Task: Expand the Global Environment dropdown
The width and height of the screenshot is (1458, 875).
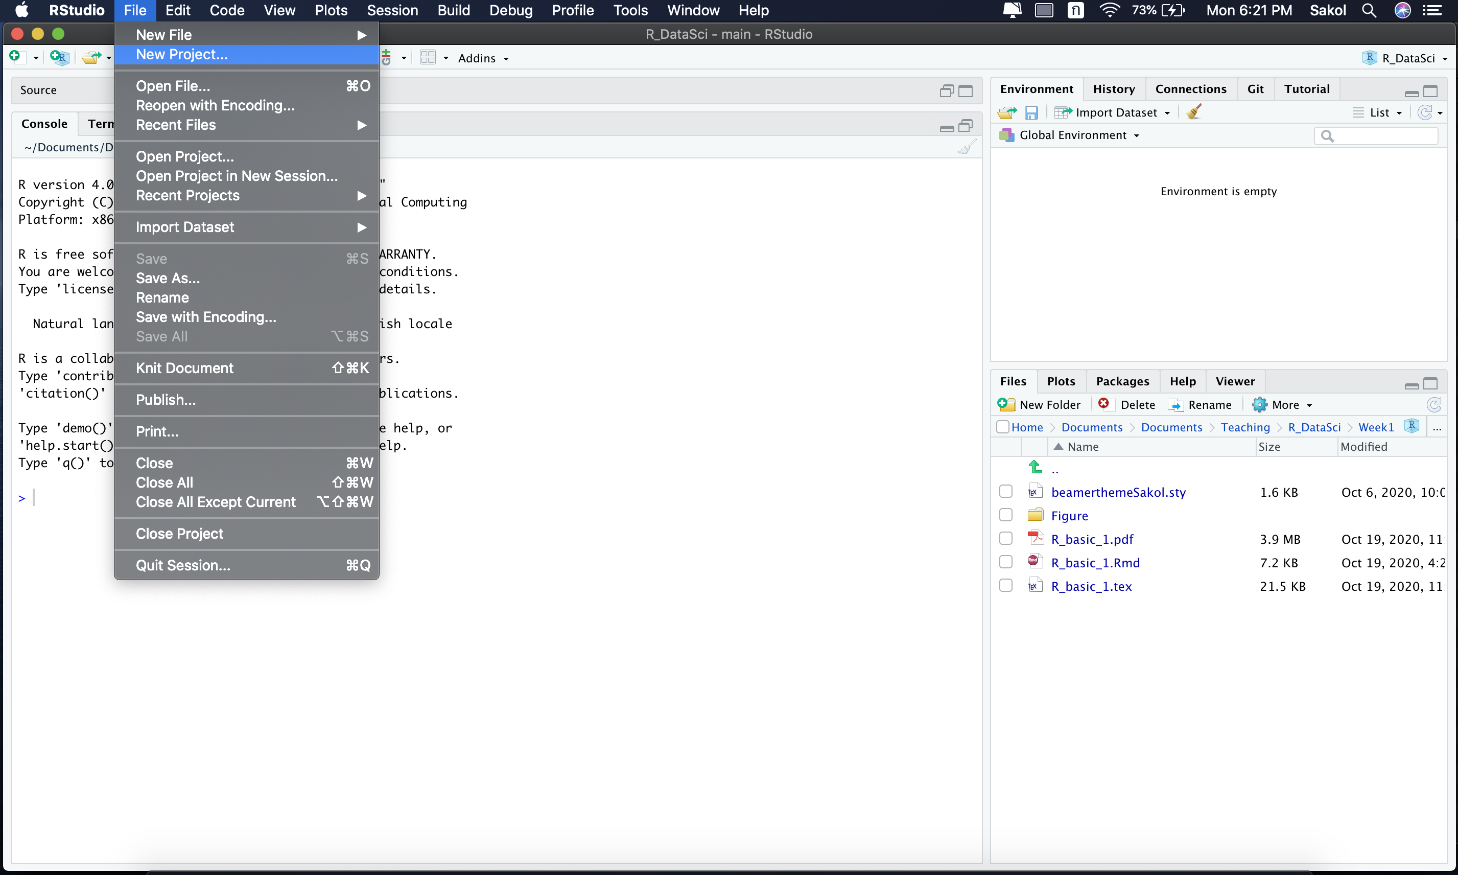Action: point(1078,135)
